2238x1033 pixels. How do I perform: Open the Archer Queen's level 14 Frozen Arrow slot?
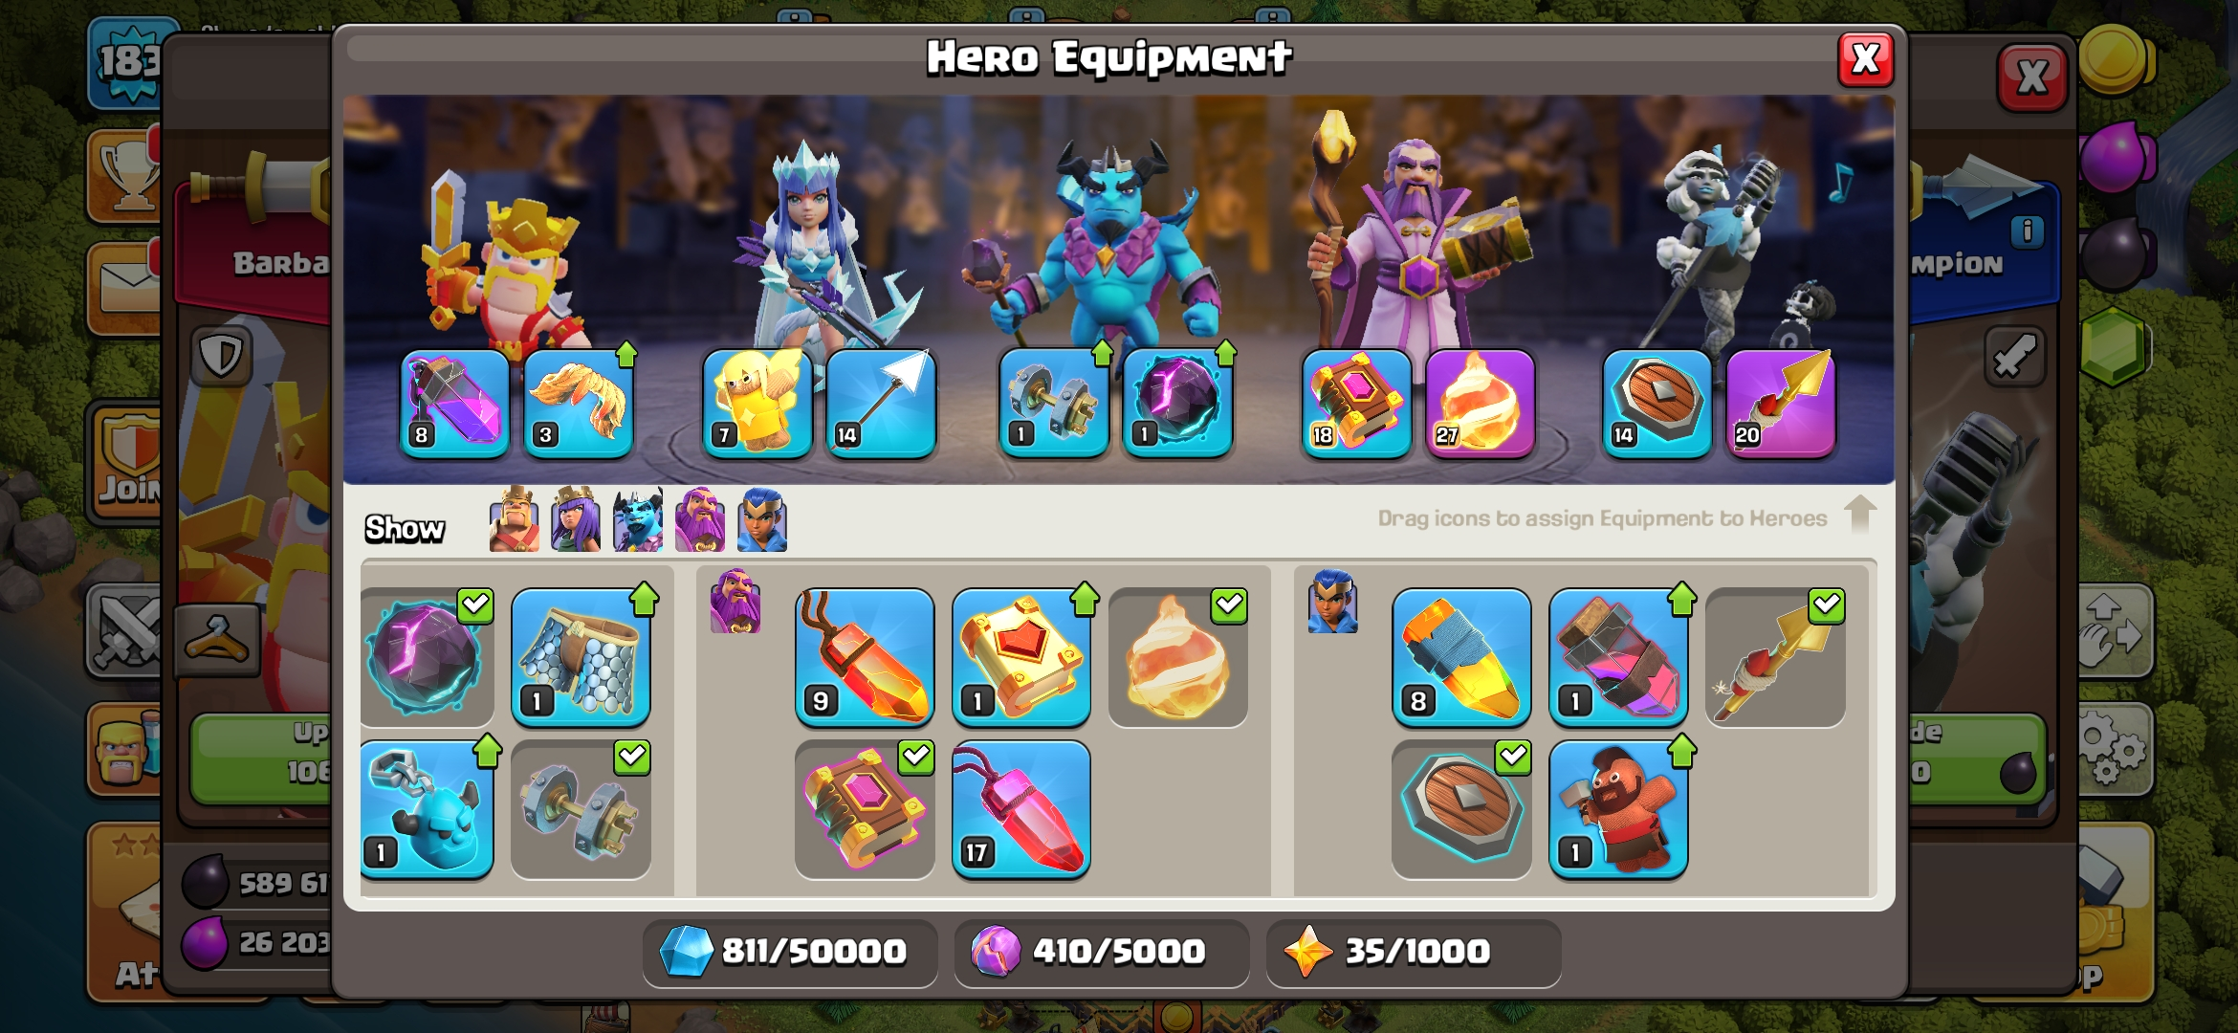click(881, 403)
